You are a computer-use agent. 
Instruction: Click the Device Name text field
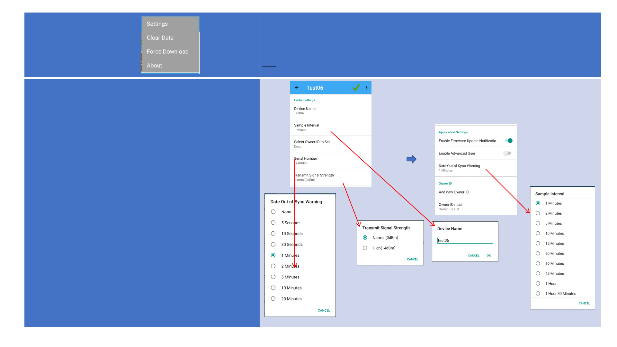(464, 240)
